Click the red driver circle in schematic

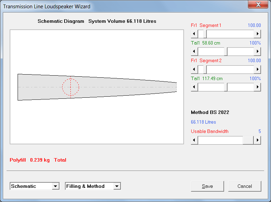(x=70, y=87)
